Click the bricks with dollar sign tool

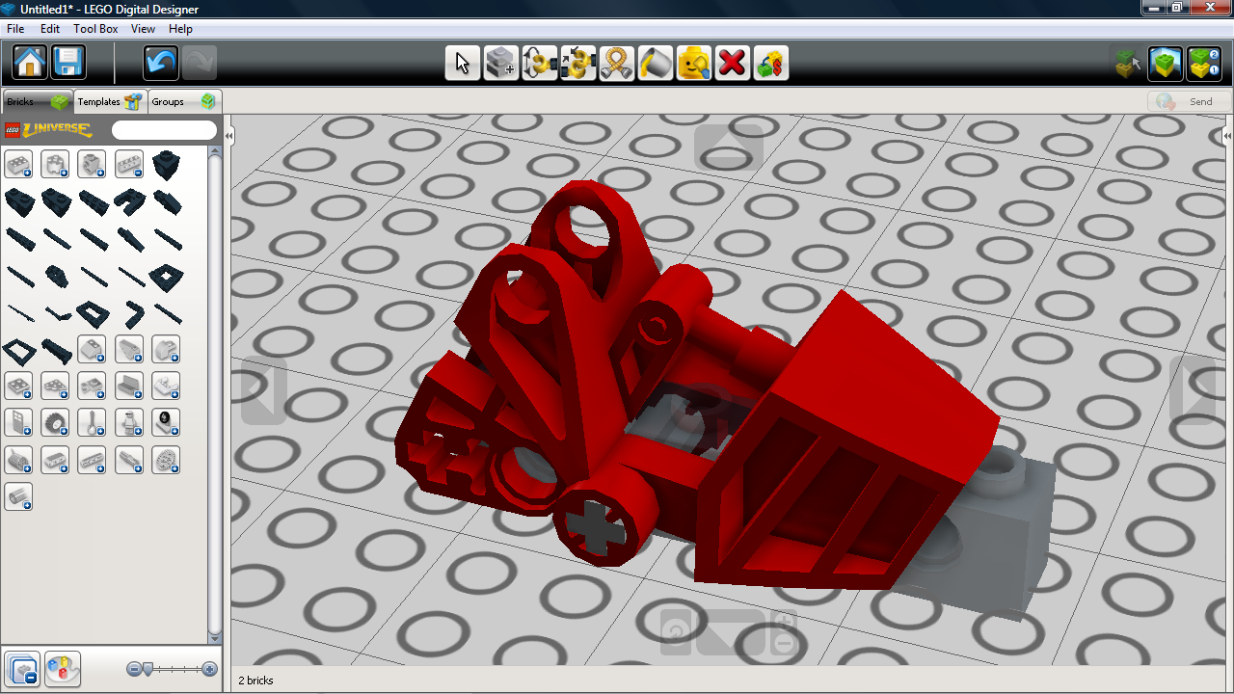[x=771, y=64]
